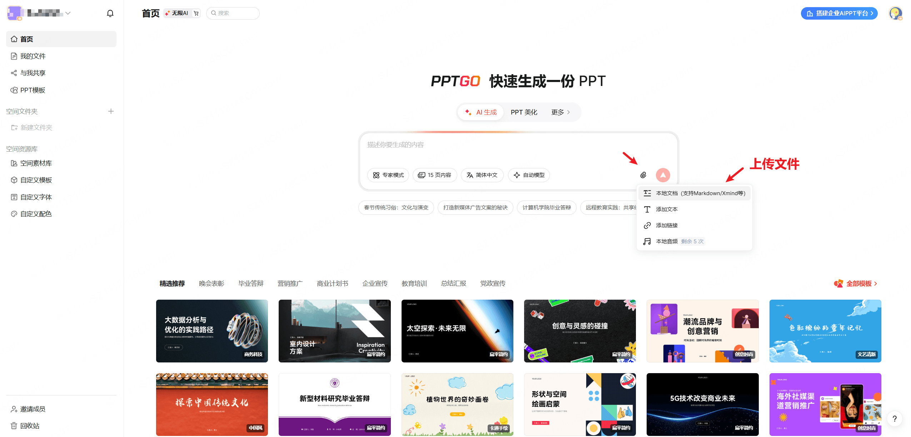Image resolution: width=911 pixels, height=437 pixels.
Task: Open the workspace name dropdown
Action: (68, 13)
